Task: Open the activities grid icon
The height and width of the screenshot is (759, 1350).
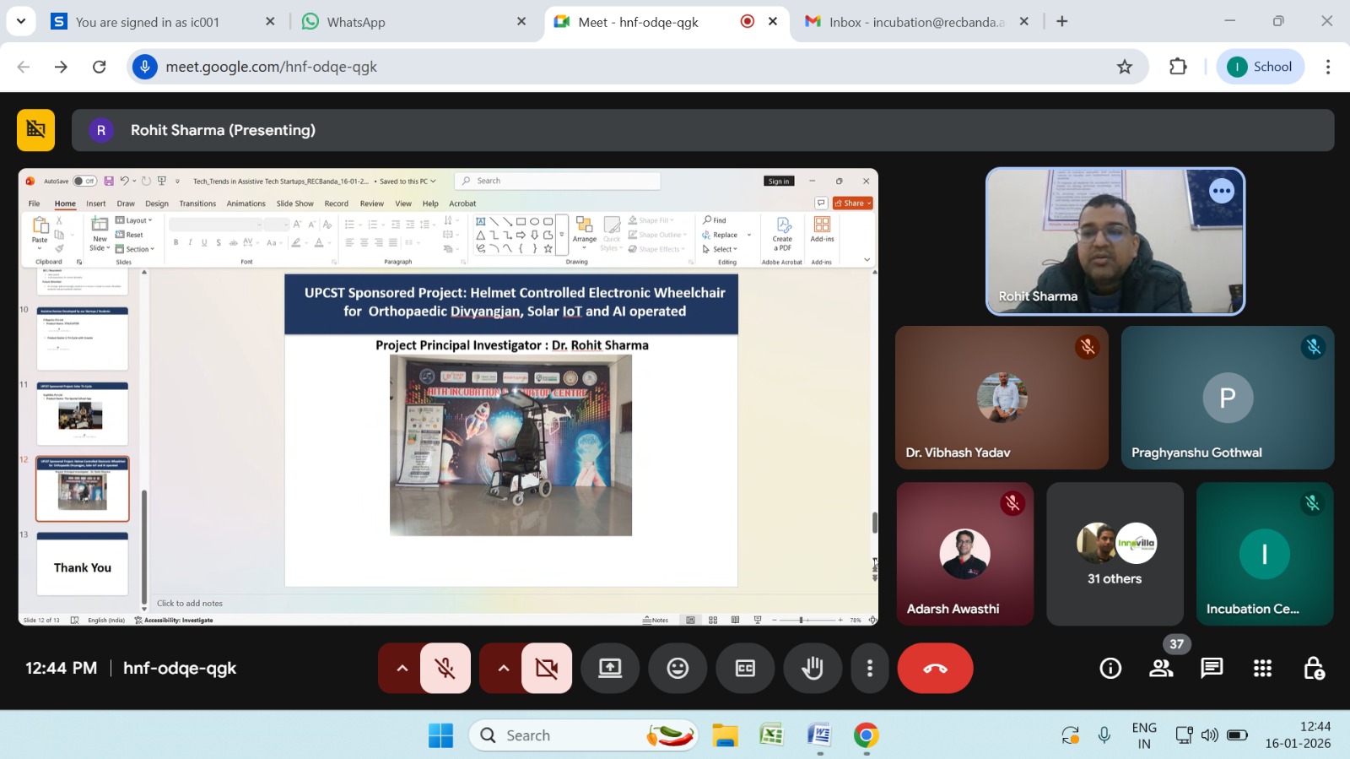Action: coord(1262,668)
